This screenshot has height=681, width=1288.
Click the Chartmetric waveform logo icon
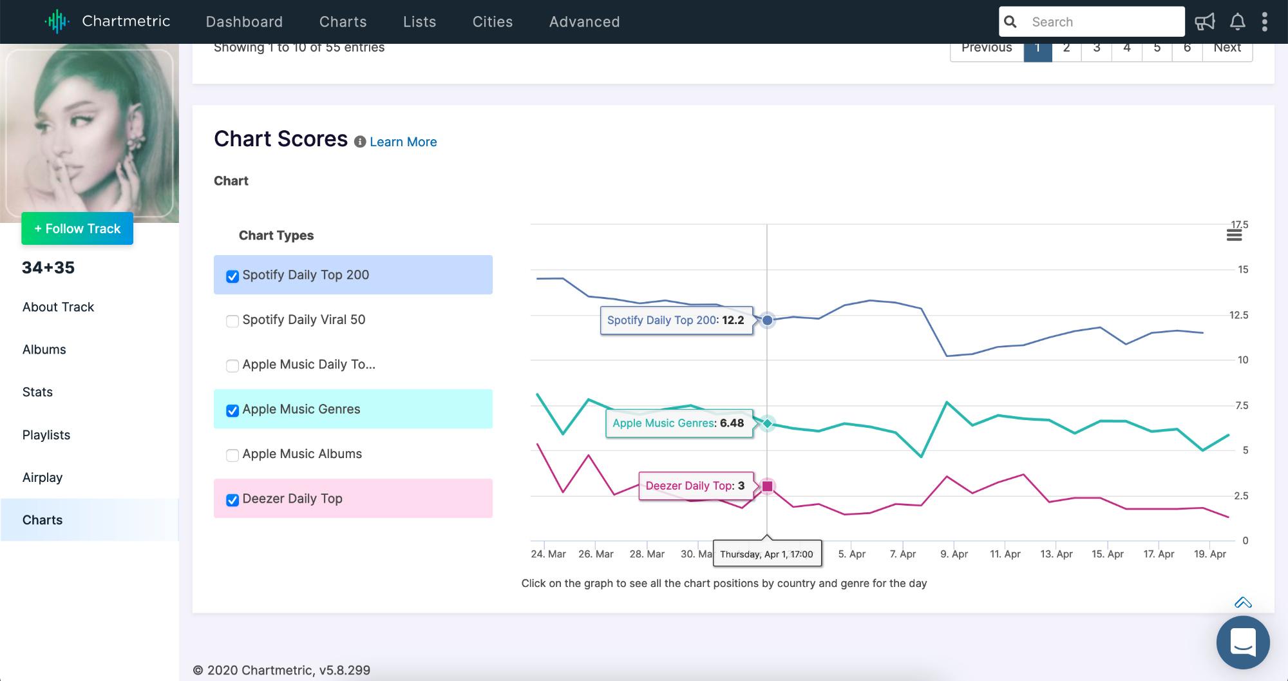57,21
